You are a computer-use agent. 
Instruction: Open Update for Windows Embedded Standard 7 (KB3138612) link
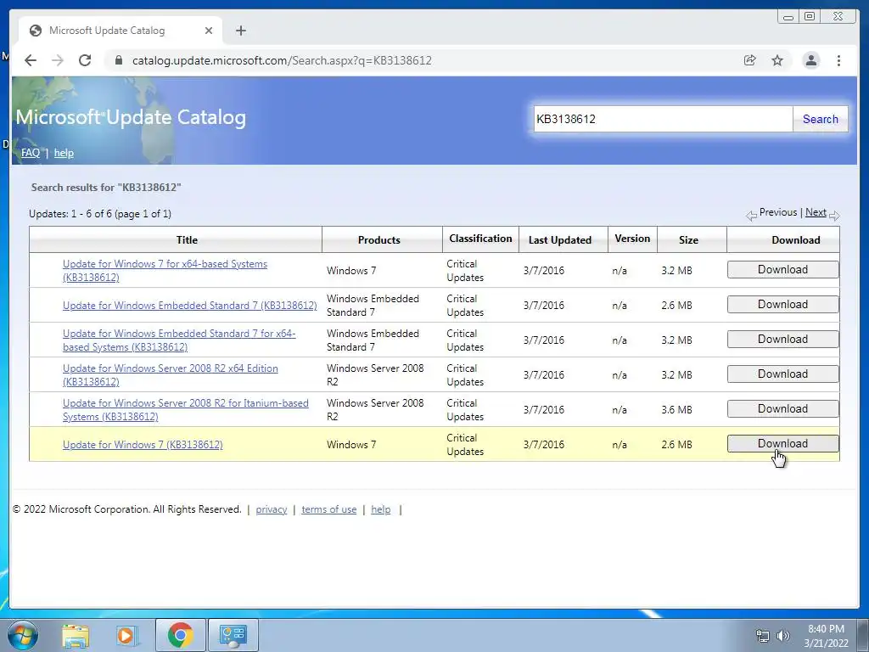189,306
